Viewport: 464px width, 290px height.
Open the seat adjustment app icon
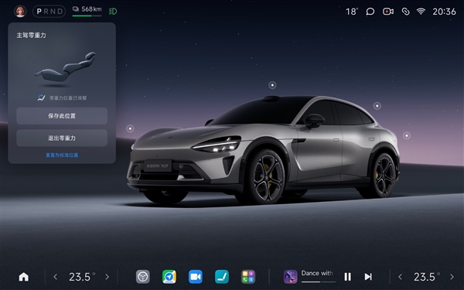point(222,277)
